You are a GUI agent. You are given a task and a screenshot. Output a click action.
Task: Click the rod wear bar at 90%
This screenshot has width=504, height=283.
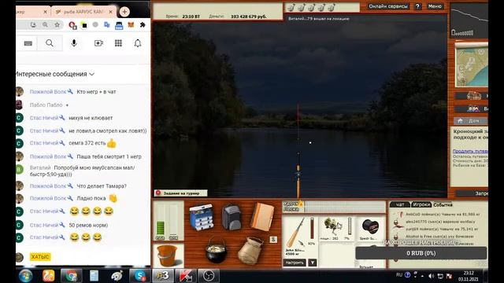[312, 229]
